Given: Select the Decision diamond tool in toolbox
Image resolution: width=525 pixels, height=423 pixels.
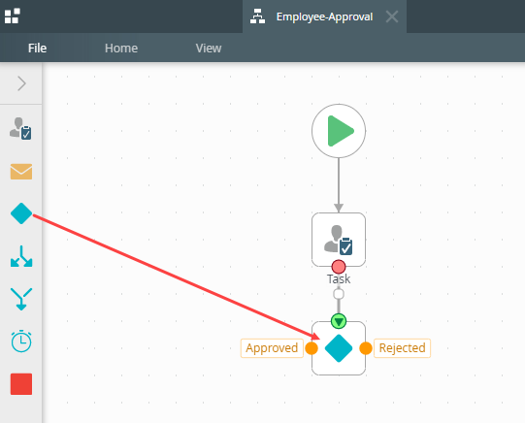Looking at the screenshot, I should pyautogui.click(x=21, y=213).
